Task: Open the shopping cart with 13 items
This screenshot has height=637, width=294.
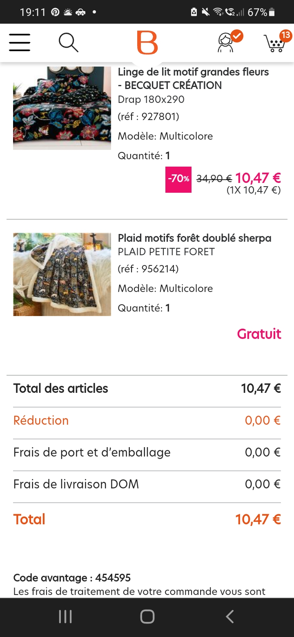Action: click(x=274, y=42)
